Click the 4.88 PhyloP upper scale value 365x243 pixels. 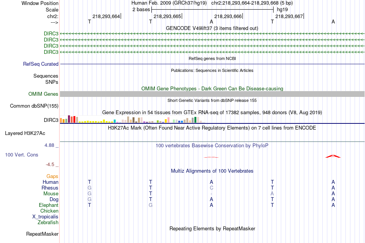click(49, 145)
